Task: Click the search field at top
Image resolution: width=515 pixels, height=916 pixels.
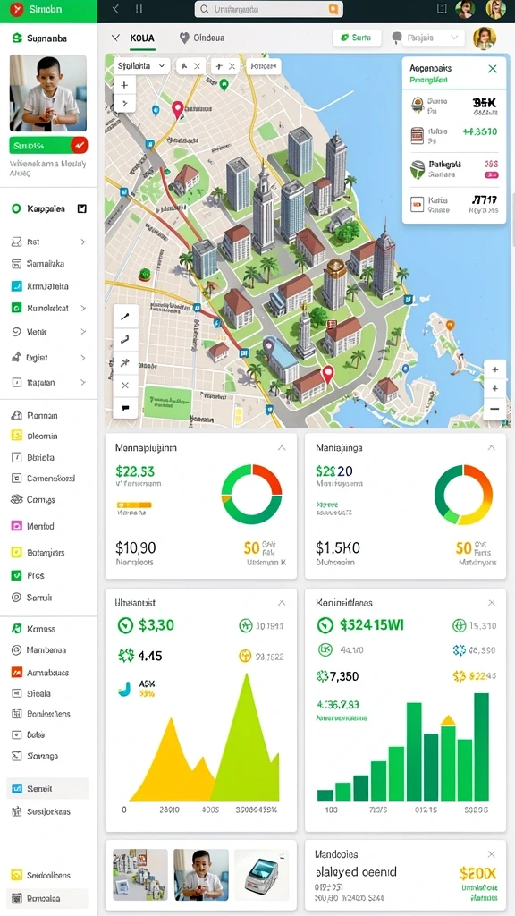Action: click(x=268, y=9)
